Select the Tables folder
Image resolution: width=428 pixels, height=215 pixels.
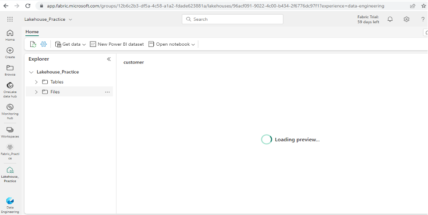click(57, 82)
